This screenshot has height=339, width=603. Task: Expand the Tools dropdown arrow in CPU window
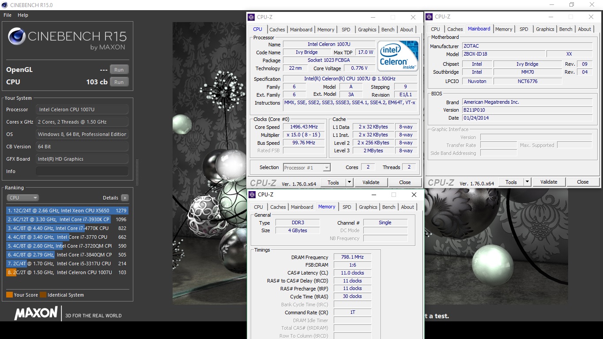tap(349, 182)
